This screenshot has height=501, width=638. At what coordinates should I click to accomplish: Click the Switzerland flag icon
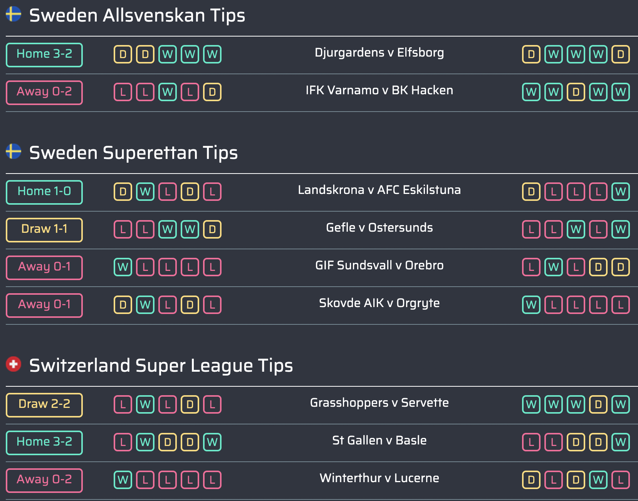[x=13, y=364]
